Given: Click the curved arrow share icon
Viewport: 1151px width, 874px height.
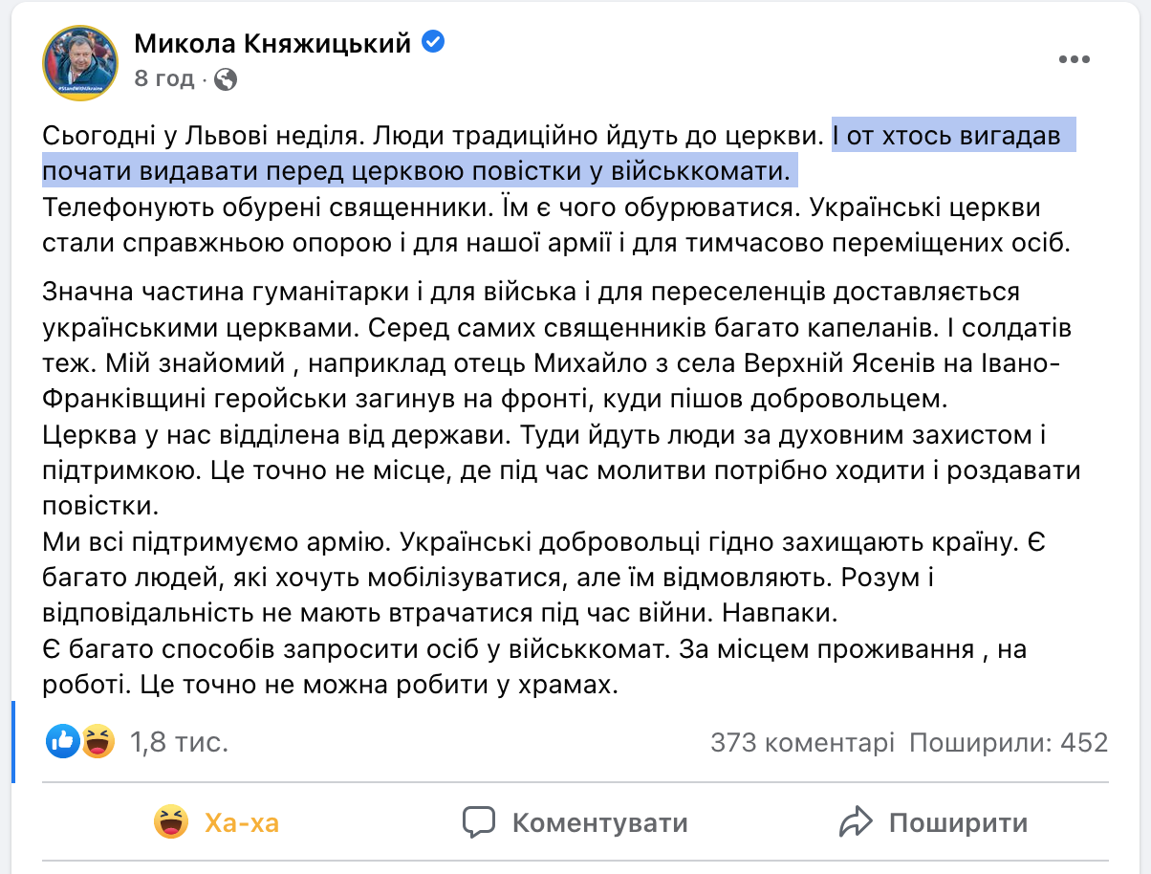Looking at the screenshot, I should pos(856,822).
